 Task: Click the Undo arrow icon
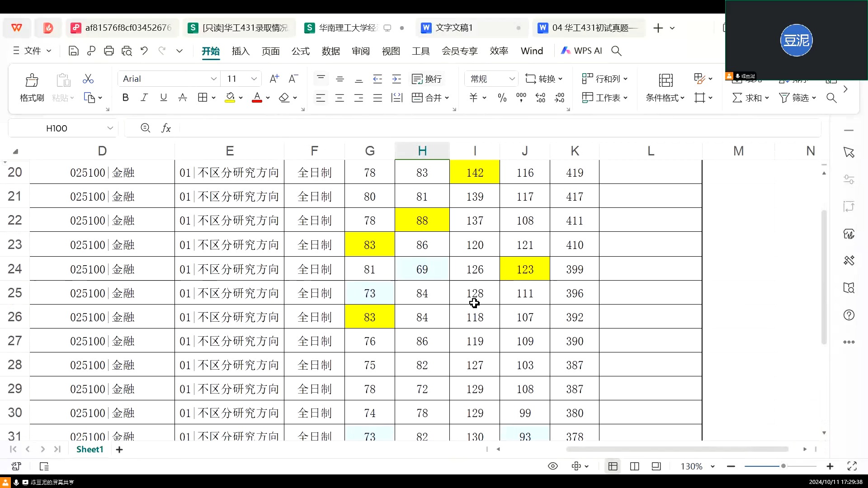(x=144, y=51)
